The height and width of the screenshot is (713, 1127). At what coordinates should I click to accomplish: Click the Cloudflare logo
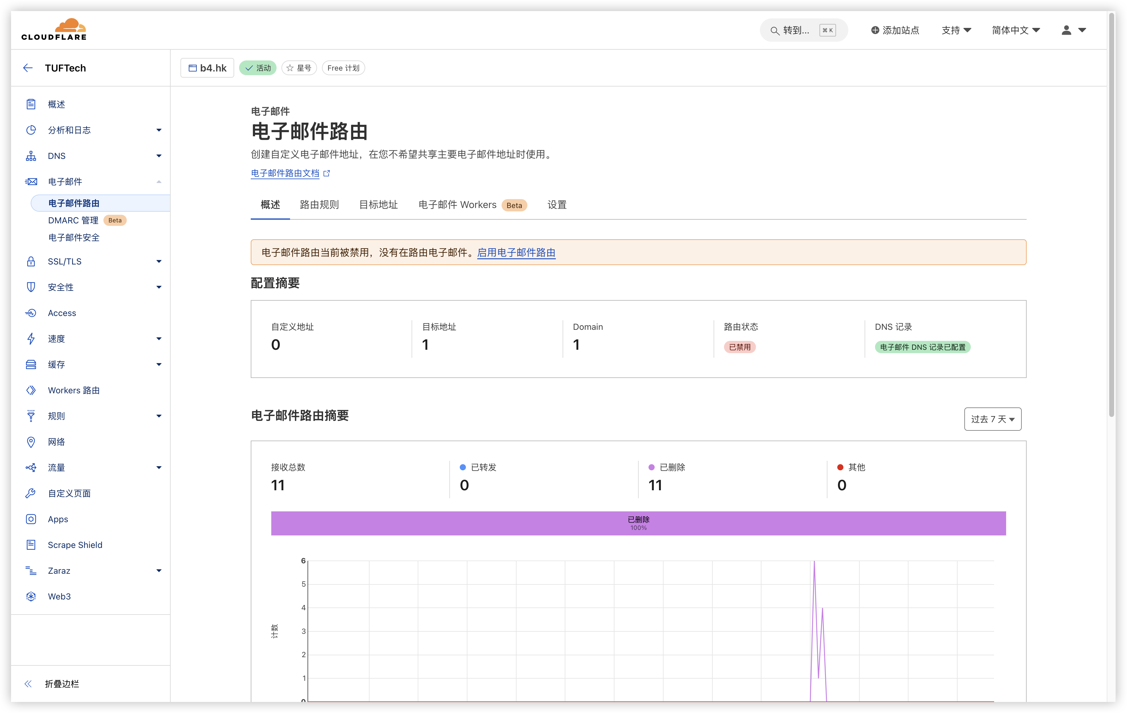tap(54, 29)
